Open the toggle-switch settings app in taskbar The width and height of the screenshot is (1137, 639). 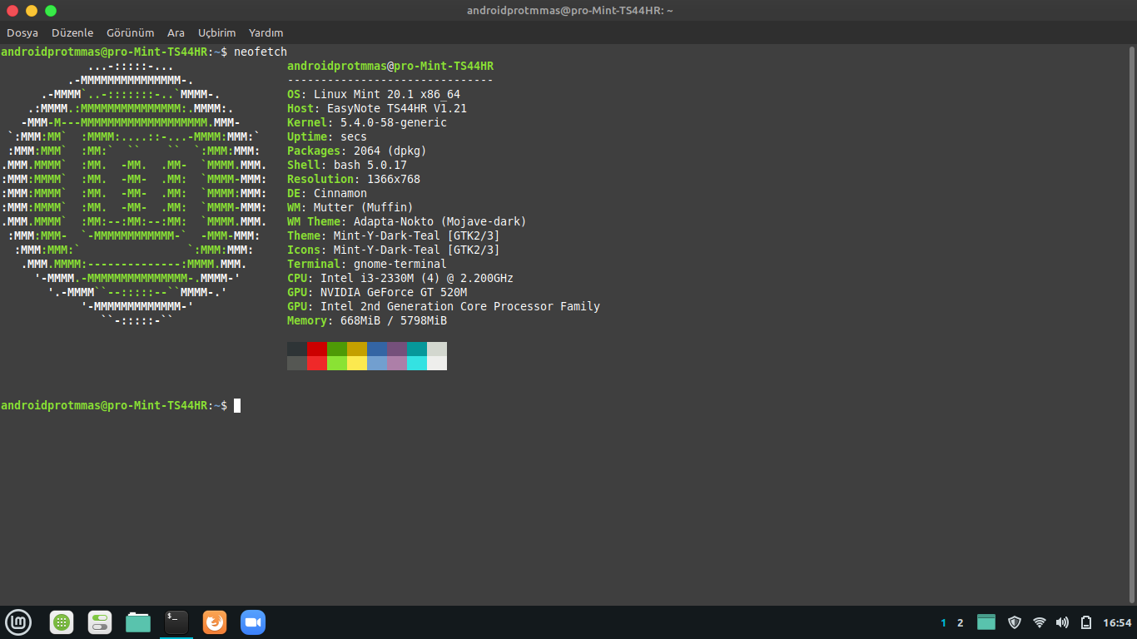[x=100, y=622]
